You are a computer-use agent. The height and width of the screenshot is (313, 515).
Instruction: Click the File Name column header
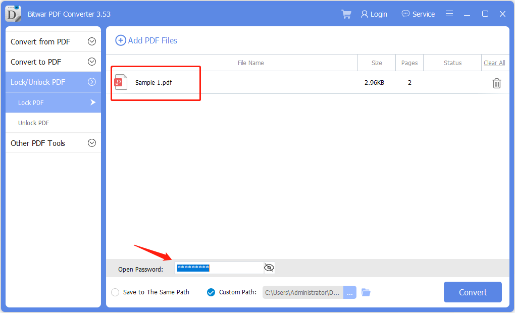click(250, 63)
